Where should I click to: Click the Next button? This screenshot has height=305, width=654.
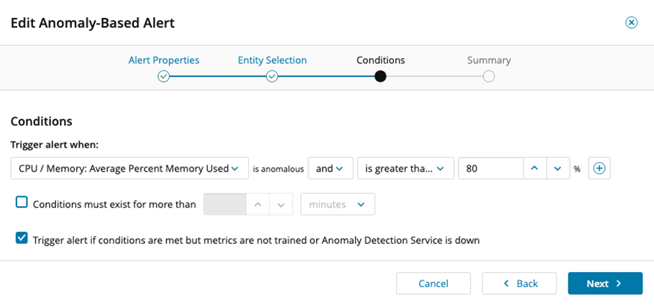(x=604, y=283)
